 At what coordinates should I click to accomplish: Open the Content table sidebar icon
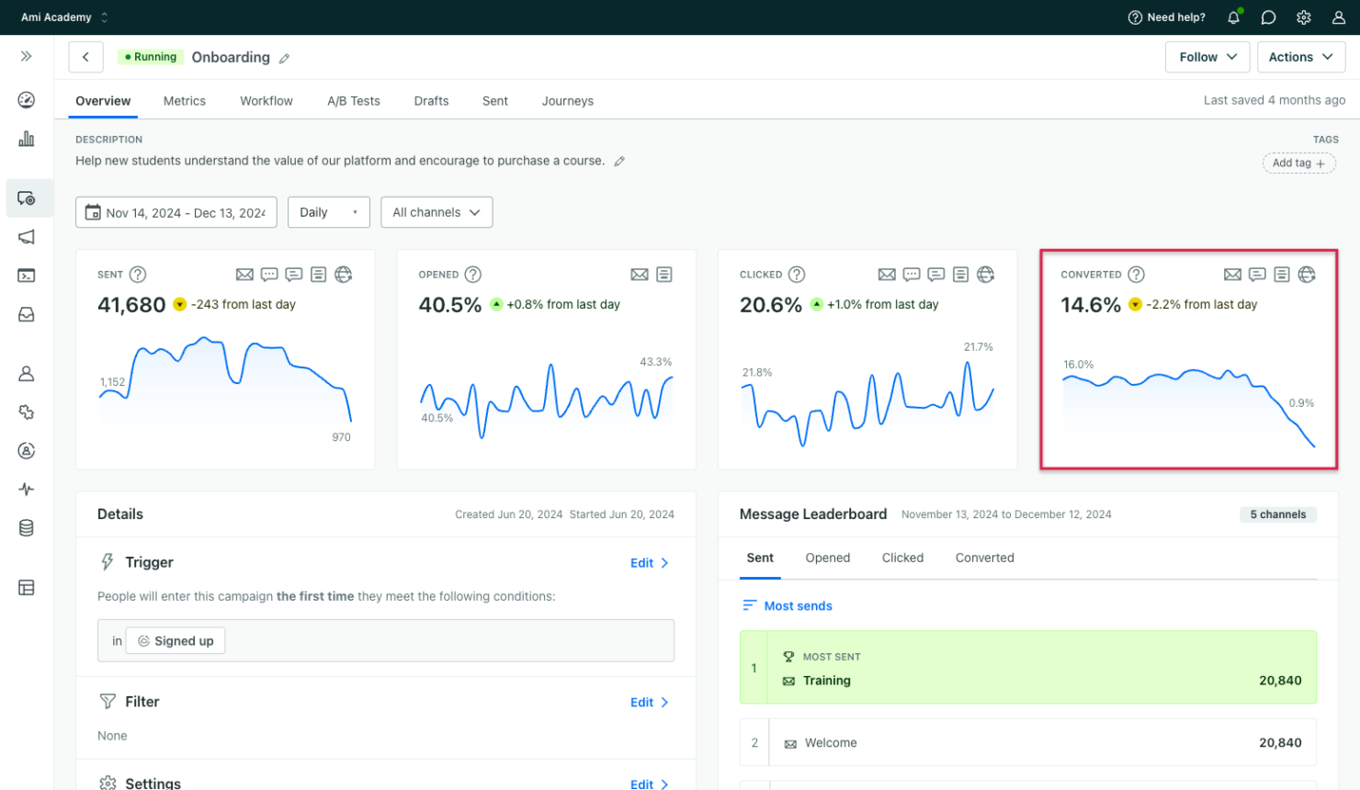coord(27,588)
